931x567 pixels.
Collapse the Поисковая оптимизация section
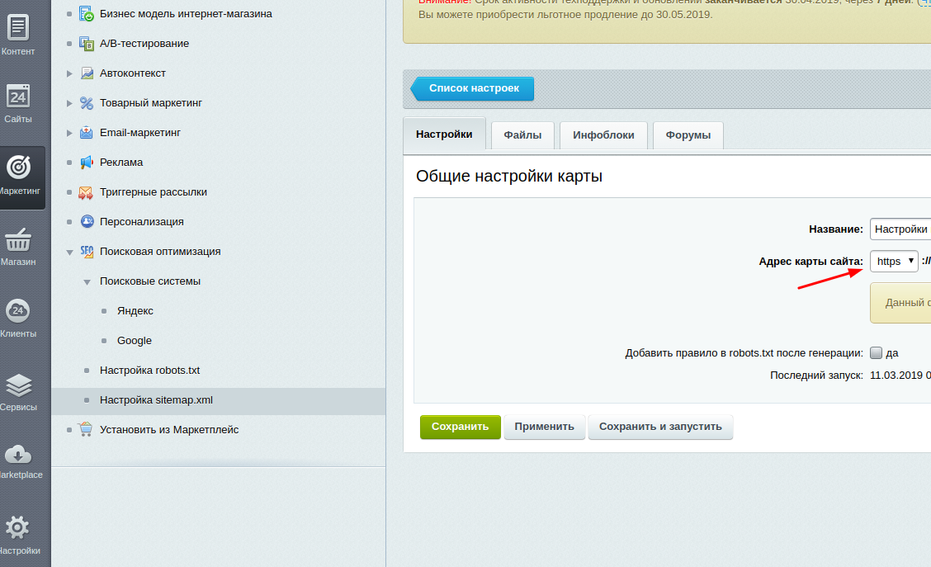69,251
